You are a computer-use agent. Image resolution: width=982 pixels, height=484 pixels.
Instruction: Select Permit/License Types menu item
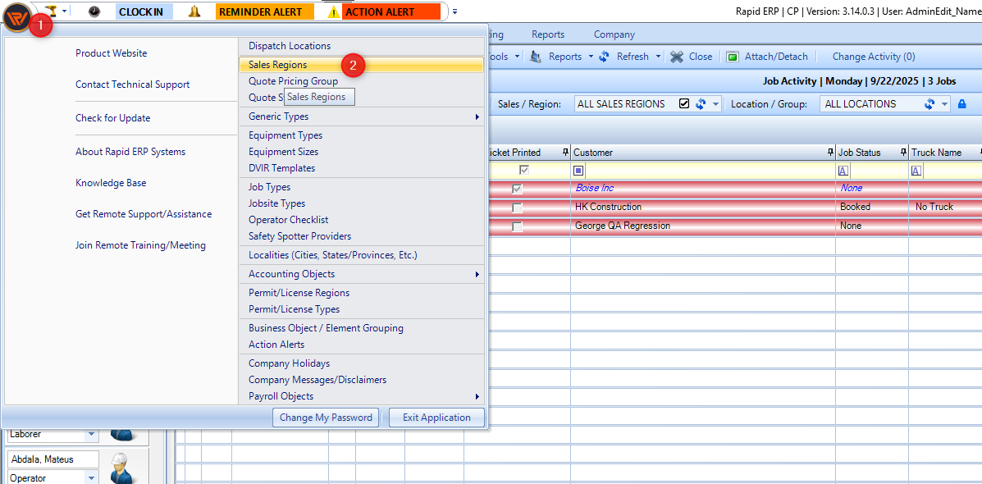[x=361, y=308]
